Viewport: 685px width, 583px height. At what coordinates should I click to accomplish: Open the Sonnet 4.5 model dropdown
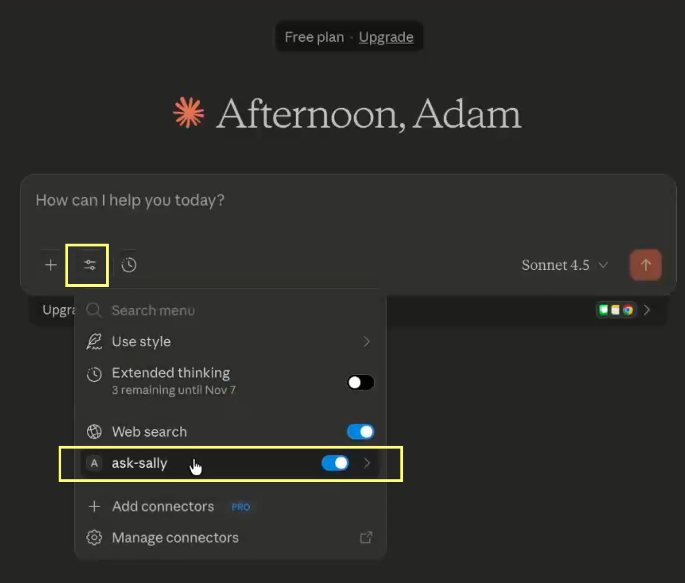click(x=564, y=265)
